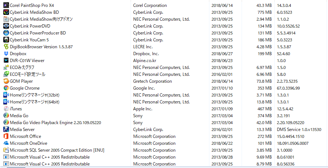Click the CyberLink YouCam 5 icon
This screenshot has height=168, width=328.
pos(6,40)
